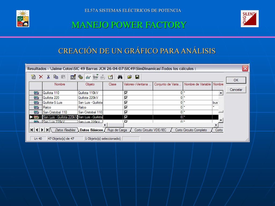Click the Conjunto de Varia... column header
The width and height of the screenshot is (275, 206).
tap(168, 86)
